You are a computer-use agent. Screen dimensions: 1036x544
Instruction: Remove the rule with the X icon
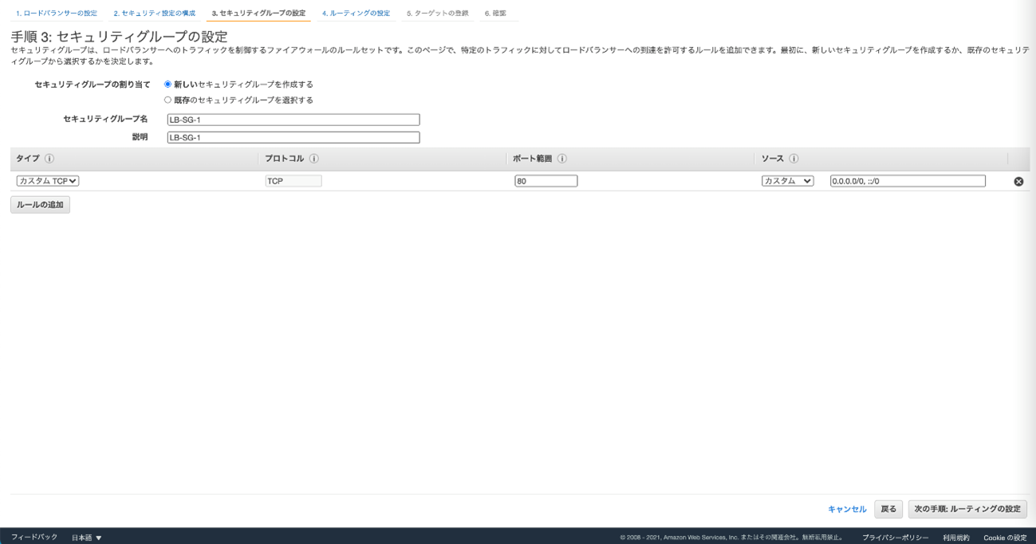click(x=1018, y=182)
